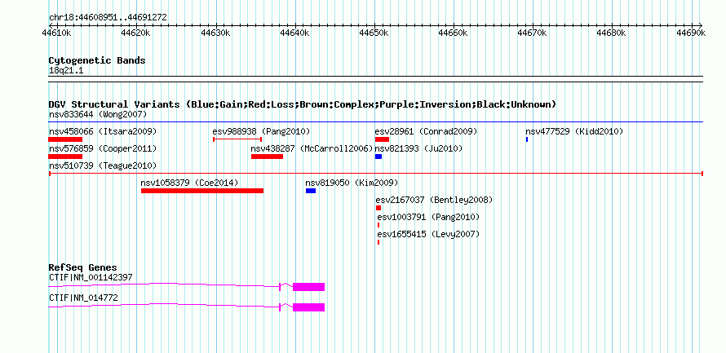Click the esv1655415 (Levy2007) label

[x=429, y=234]
